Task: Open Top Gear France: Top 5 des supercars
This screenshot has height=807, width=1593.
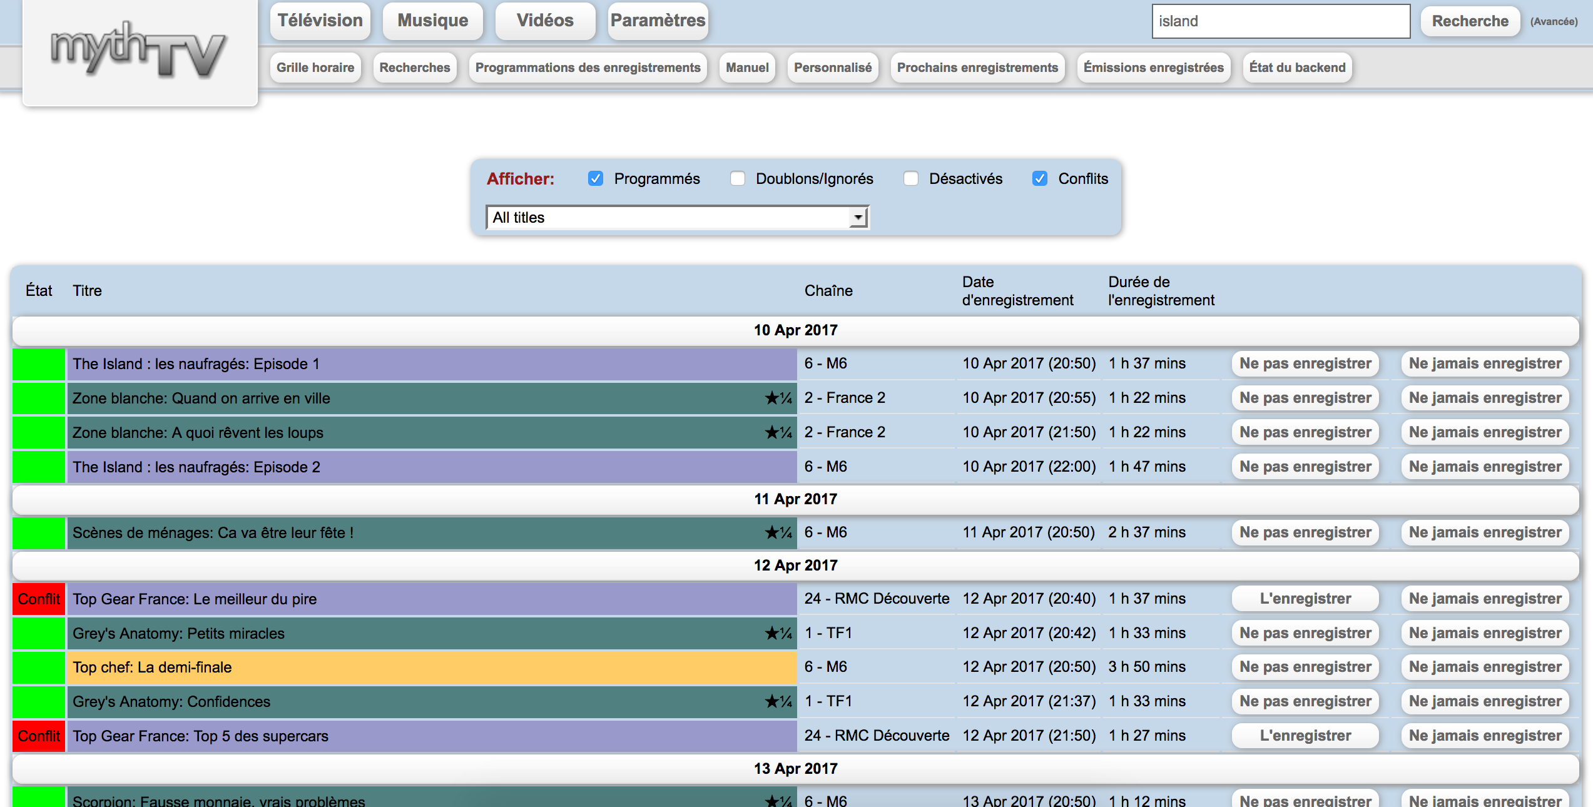Action: click(200, 736)
